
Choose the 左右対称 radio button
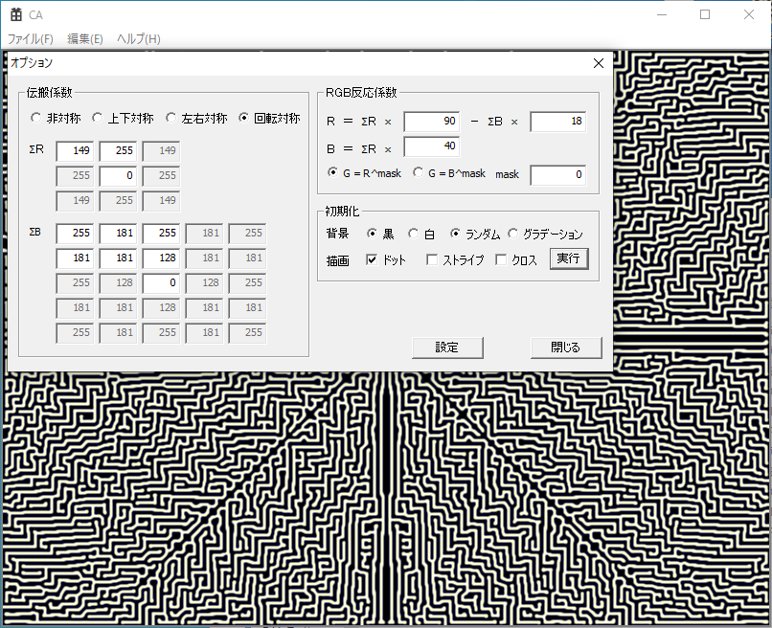(x=171, y=119)
